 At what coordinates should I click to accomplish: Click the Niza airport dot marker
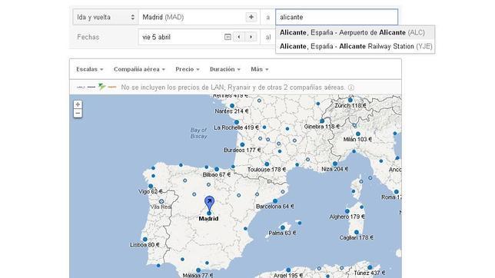point(335,164)
